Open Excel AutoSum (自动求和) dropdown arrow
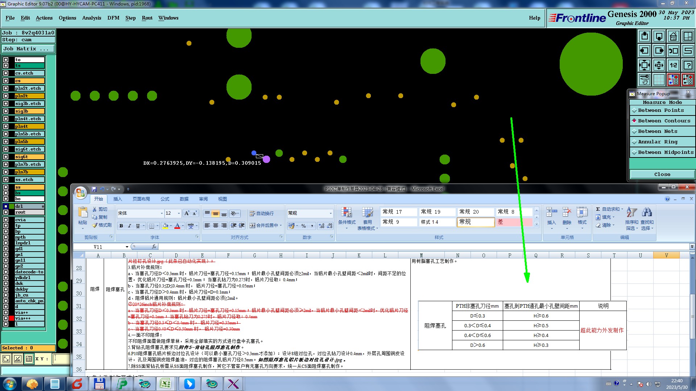The image size is (696, 391). [622, 209]
